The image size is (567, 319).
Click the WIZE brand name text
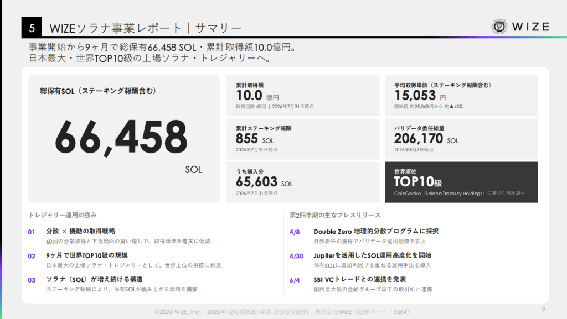530,27
